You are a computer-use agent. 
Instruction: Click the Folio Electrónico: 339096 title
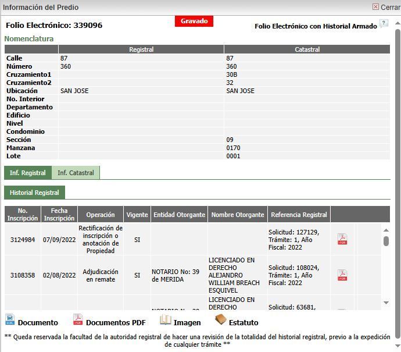coord(54,25)
